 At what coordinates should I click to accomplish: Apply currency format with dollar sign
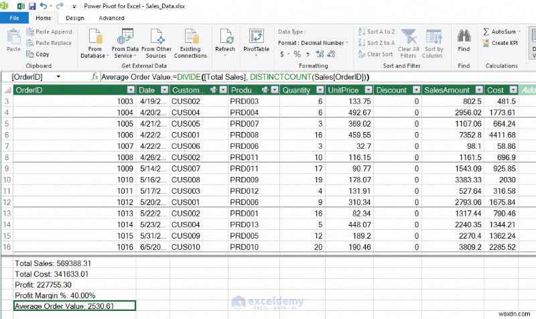[x=282, y=54]
